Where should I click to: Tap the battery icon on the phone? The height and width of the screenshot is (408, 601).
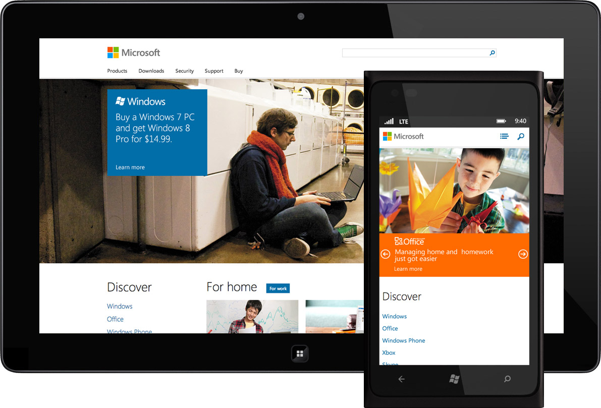(501, 121)
